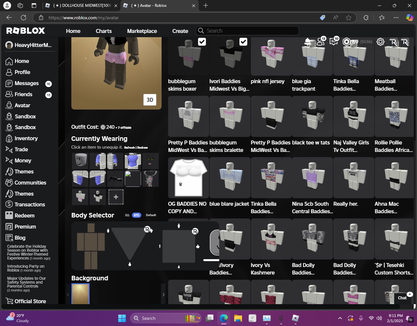Click the Roblox app in taskbar

tap(295, 318)
